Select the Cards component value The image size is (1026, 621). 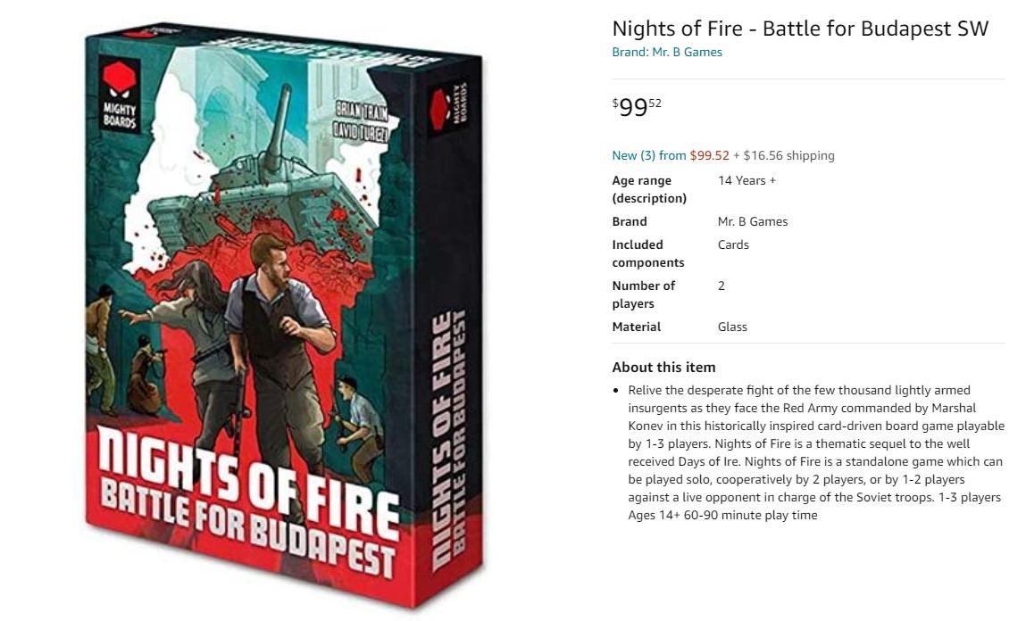733,244
